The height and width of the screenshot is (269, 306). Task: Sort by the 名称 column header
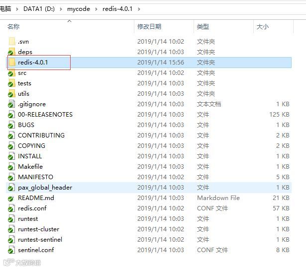coord(13,26)
